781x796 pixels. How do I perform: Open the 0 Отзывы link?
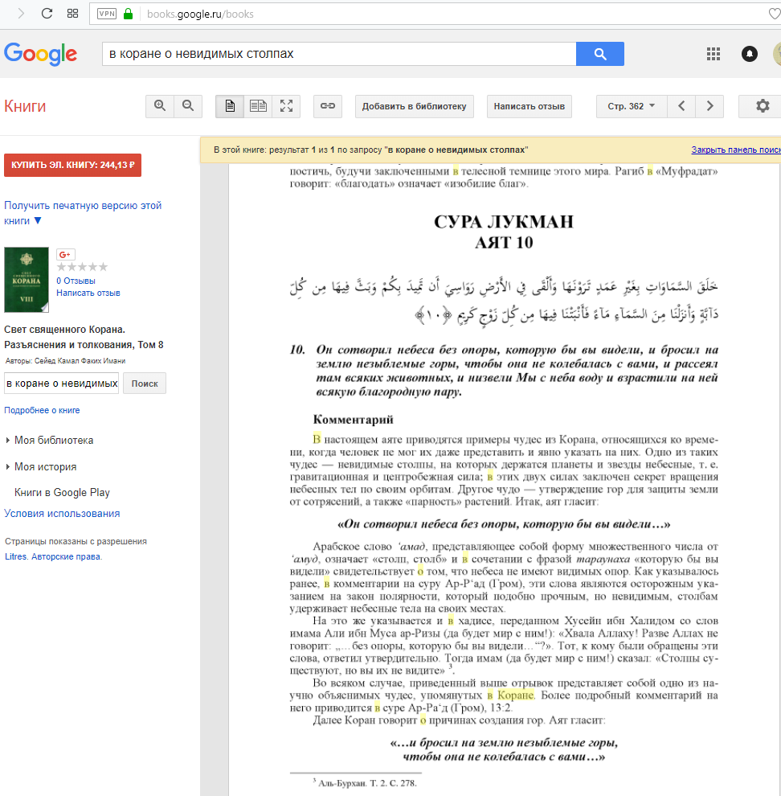pyautogui.click(x=76, y=281)
